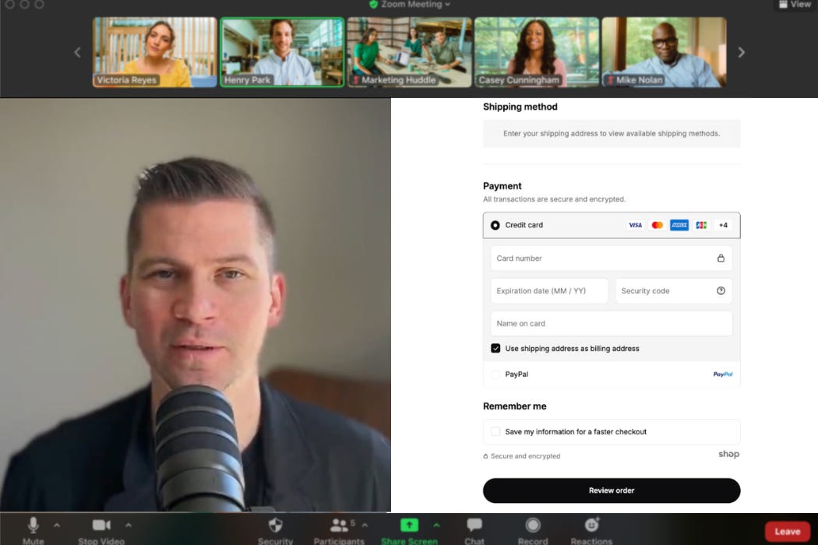
Task: Click the Shipping method heading
Action: click(520, 107)
